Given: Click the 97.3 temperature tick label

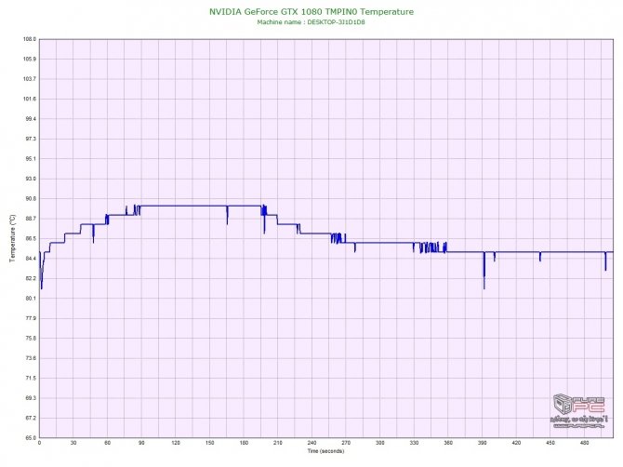Looking at the screenshot, I should 30,139.
